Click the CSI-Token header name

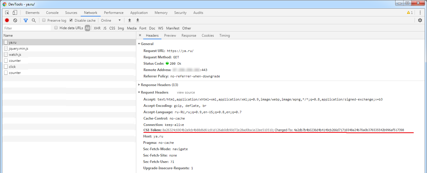[152, 130]
